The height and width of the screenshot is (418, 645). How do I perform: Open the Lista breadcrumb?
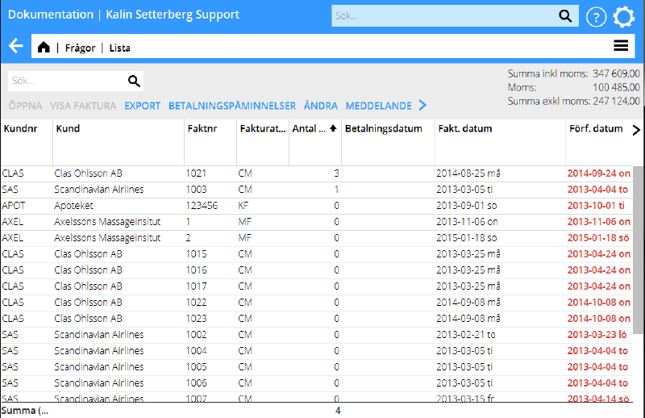point(119,48)
